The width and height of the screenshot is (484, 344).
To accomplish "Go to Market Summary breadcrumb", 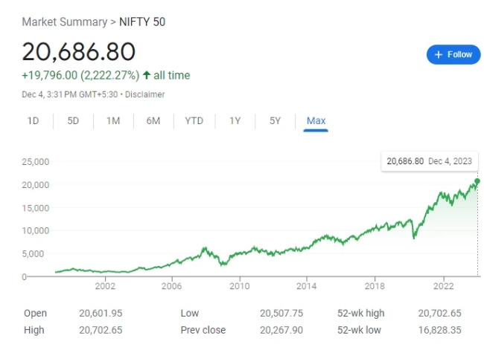I will tap(65, 22).
